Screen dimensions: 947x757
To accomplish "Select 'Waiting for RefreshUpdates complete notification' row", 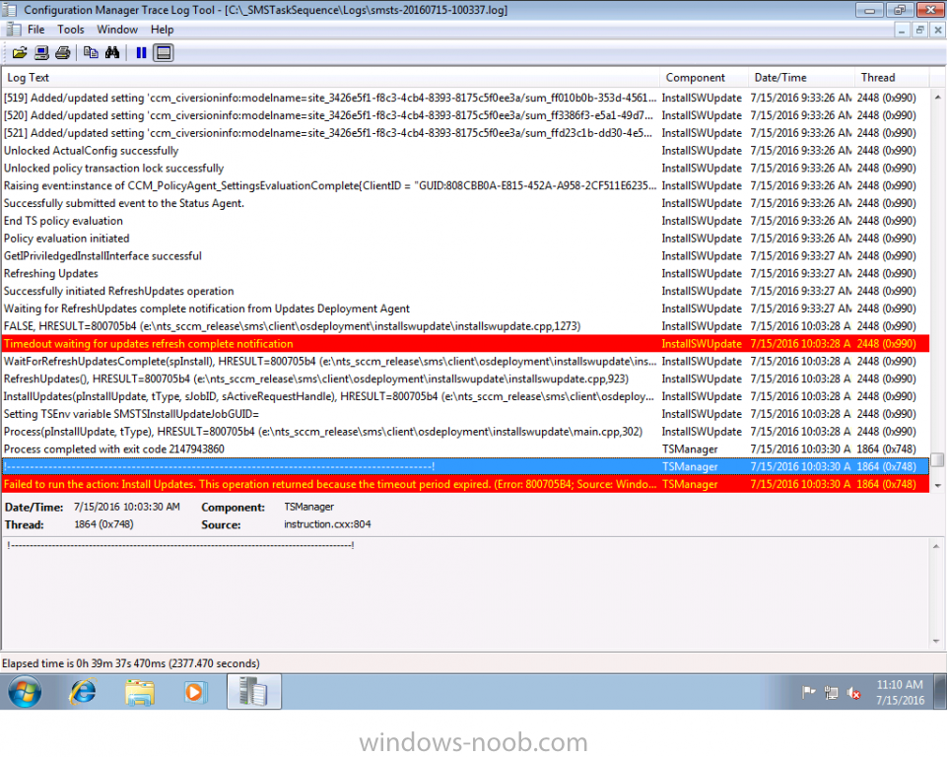I will coord(465,309).
